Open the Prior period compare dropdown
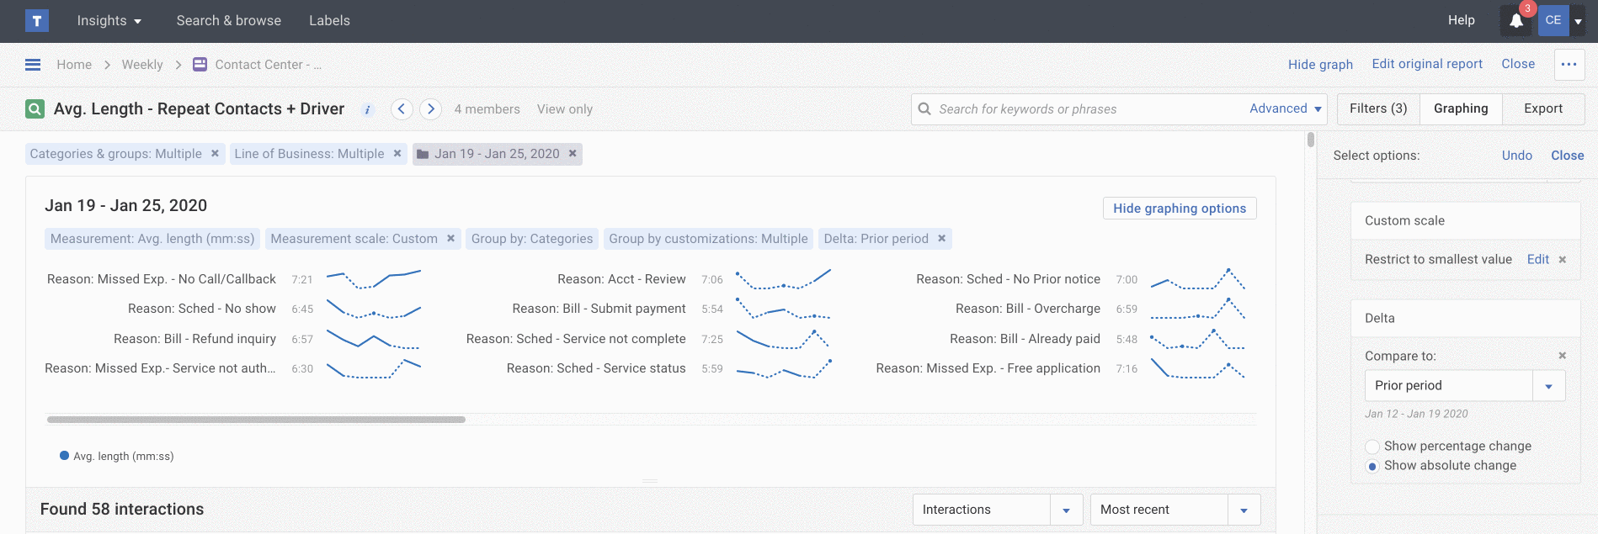The width and height of the screenshot is (1598, 534). pyautogui.click(x=1548, y=386)
